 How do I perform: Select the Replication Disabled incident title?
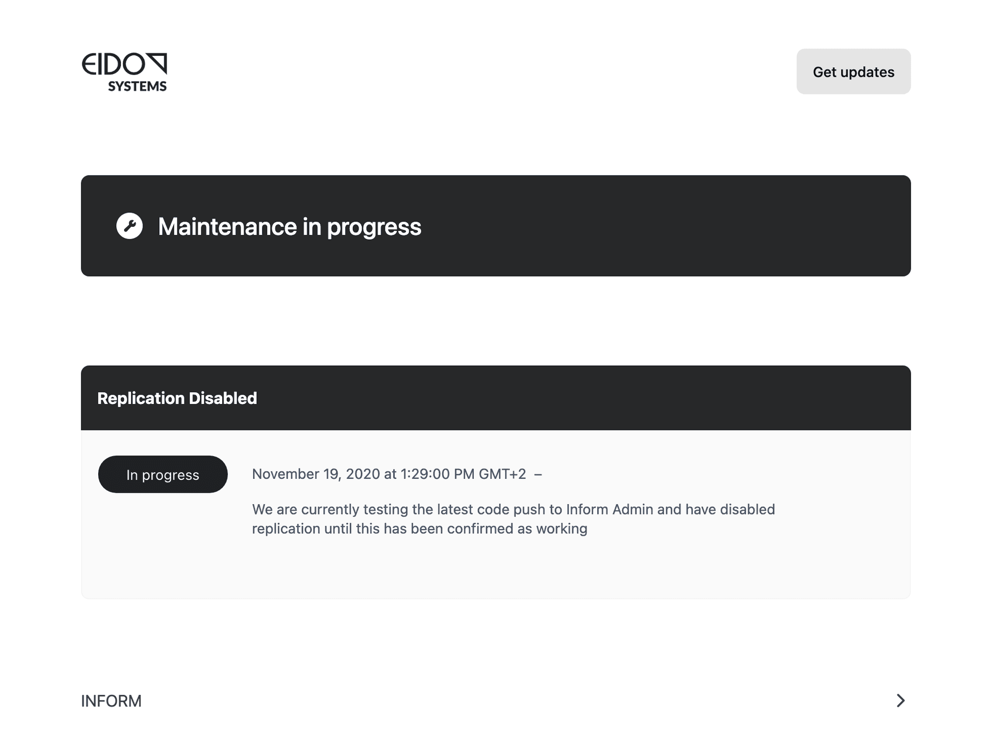[x=177, y=398]
